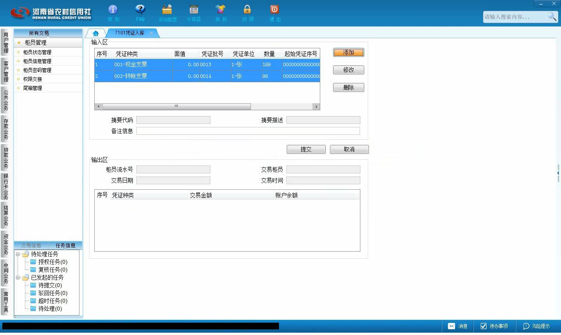Open 柜员信息管理 menu item
Screen dimensions: 561x335
pyautogui.click(x=48, y=61)
